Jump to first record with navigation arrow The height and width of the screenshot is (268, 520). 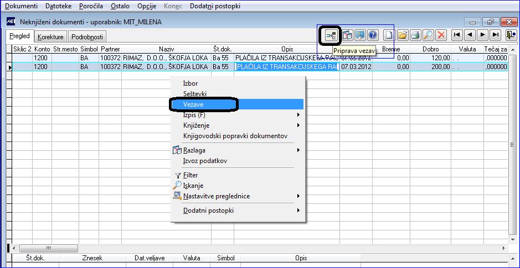point(457,35)
